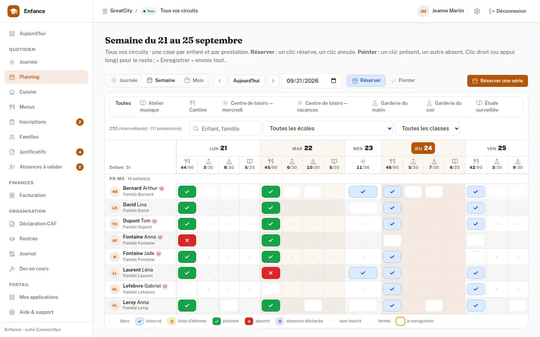The width and height of the screenshot is (540, 337).
Task: Toggle Laurent Léna's Tuesday absent cell
Action: click(x=271, y=273)
